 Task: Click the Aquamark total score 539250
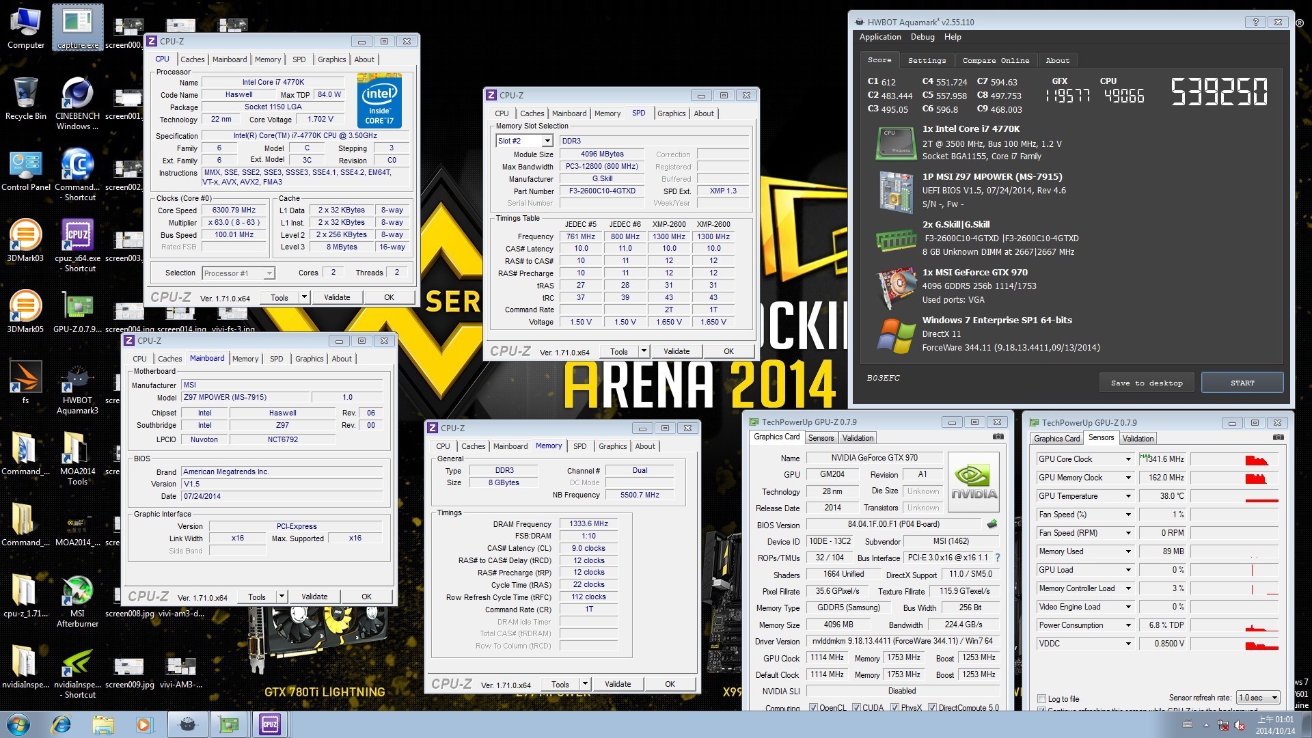pyautogui.click(x=1219, y=92)
